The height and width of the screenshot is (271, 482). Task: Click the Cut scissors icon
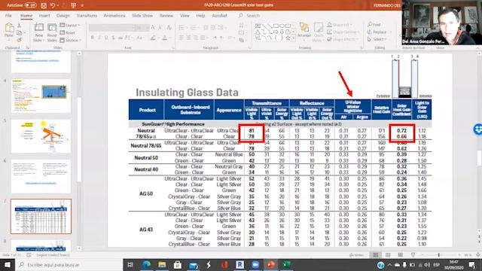click(19, 26)
